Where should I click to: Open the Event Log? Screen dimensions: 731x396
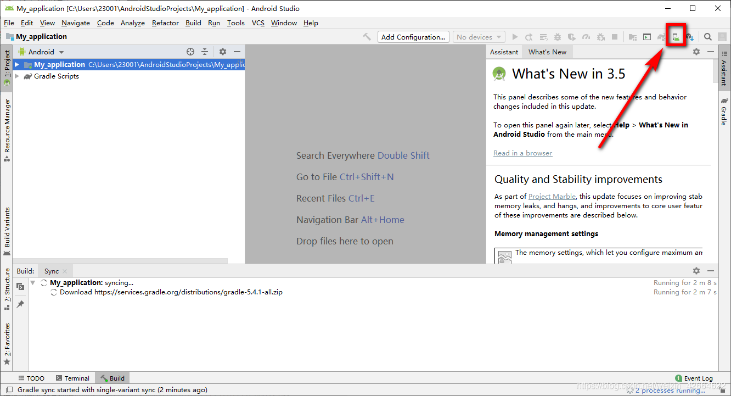(x=694, y=378)
